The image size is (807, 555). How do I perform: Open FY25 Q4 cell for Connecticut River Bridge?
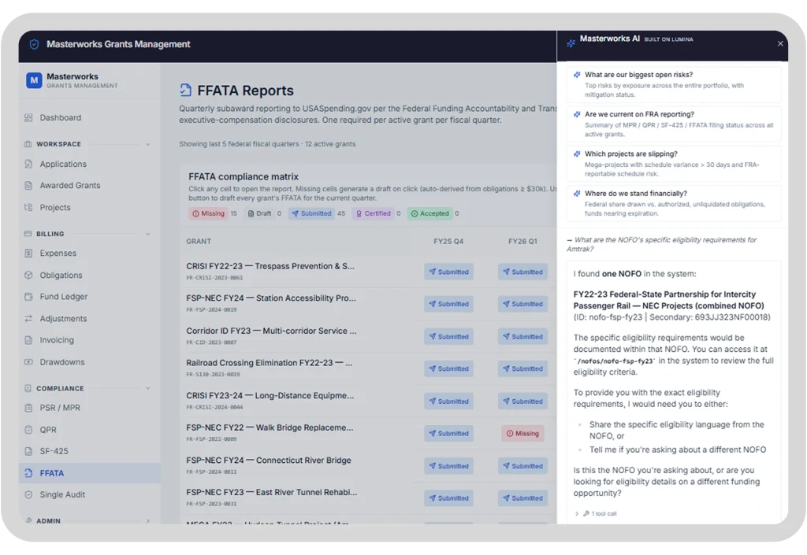pos(448,466)
